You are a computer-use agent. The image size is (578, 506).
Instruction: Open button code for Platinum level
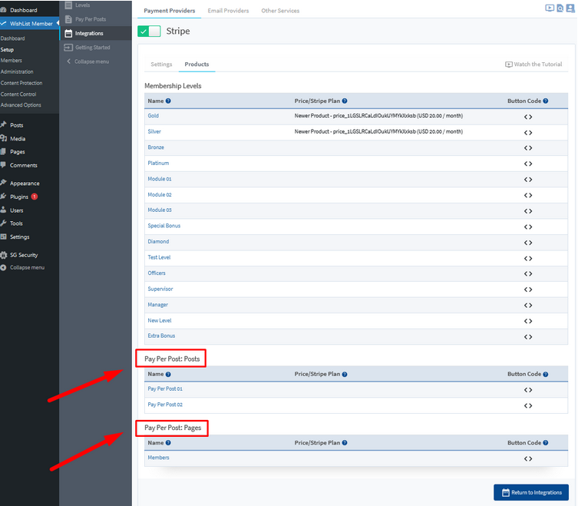[528, 164]
